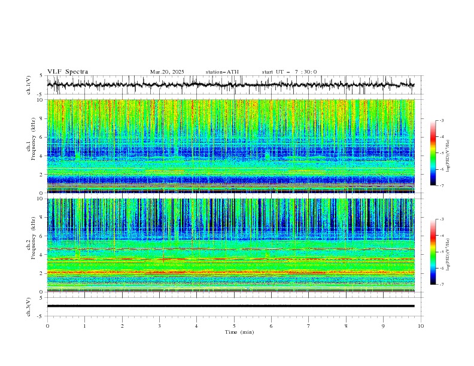
Task: Click time-axis tick label "5"
Action: 234,326
